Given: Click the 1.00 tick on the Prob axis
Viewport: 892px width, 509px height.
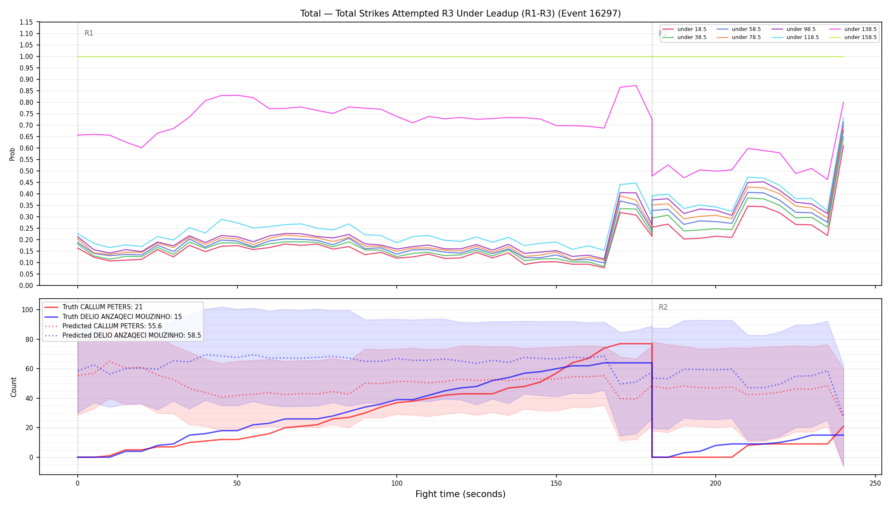Looking at the screenshot, I should [27, 56].
